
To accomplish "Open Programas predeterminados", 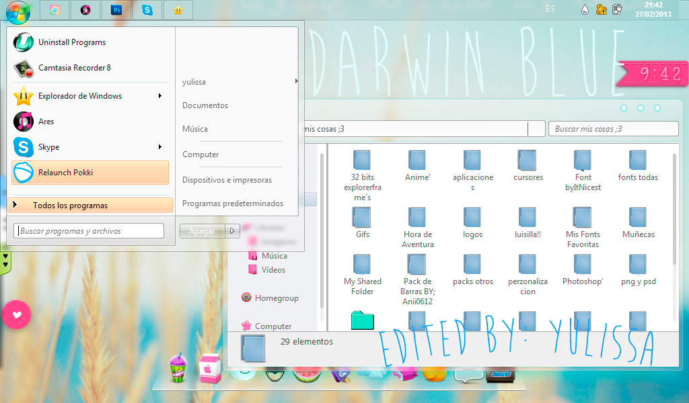I will coord(233,204).
